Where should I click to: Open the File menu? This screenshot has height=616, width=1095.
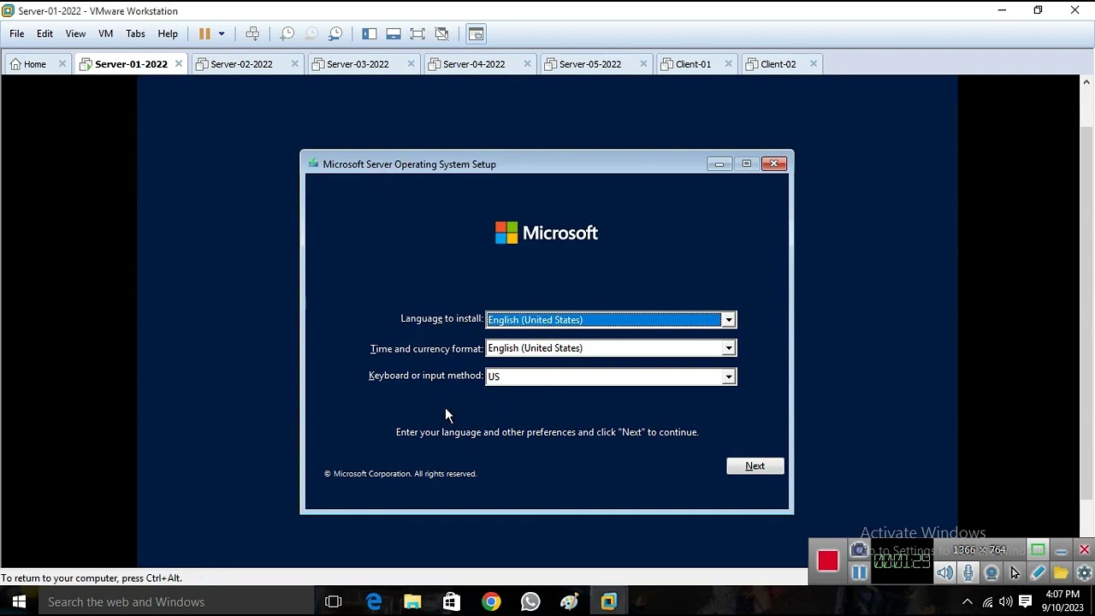tap(17, 33)
